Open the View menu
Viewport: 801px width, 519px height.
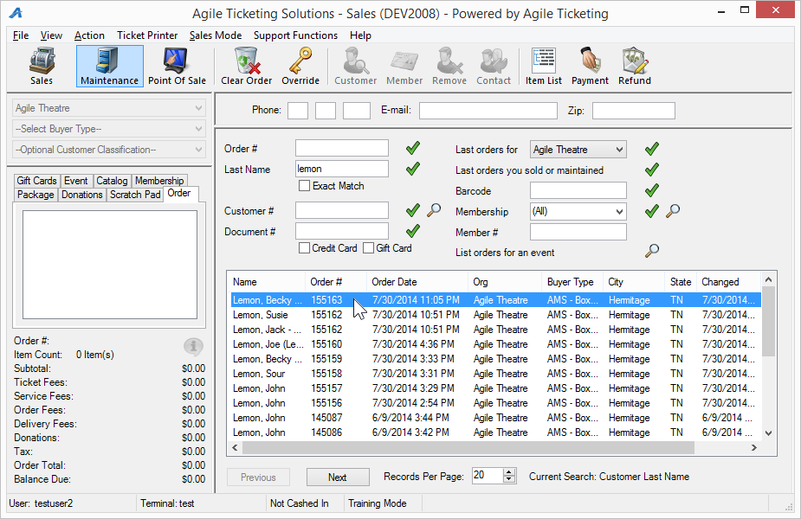51,35
